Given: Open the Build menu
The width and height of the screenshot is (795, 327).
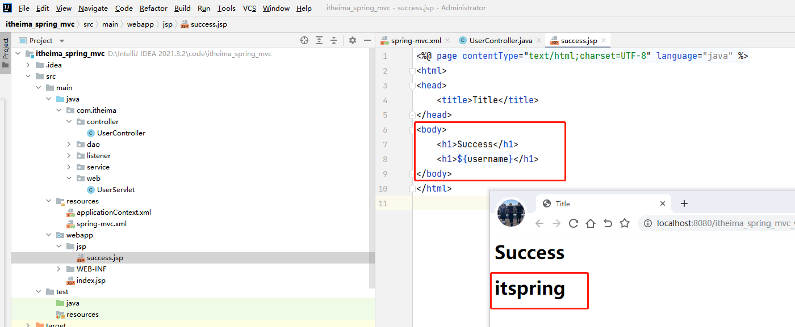Looking at the screenshot, I should click(x=182, y=8).
